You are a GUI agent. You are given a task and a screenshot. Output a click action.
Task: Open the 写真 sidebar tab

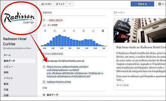[x=6, y=90]
